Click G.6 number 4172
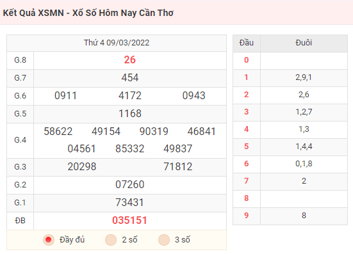This screenshot has height=254, width=353. 130,95
